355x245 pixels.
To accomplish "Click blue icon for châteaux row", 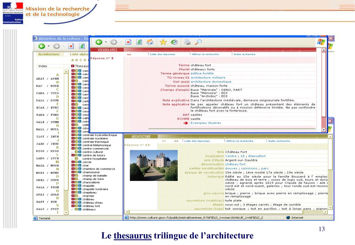I will [80, 209].
